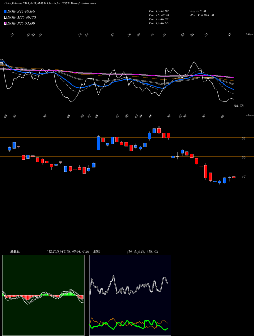Click the magenta DOW PT legend swatch
The height and width of the screenshot is (336, 254).
tap(5, 23)
